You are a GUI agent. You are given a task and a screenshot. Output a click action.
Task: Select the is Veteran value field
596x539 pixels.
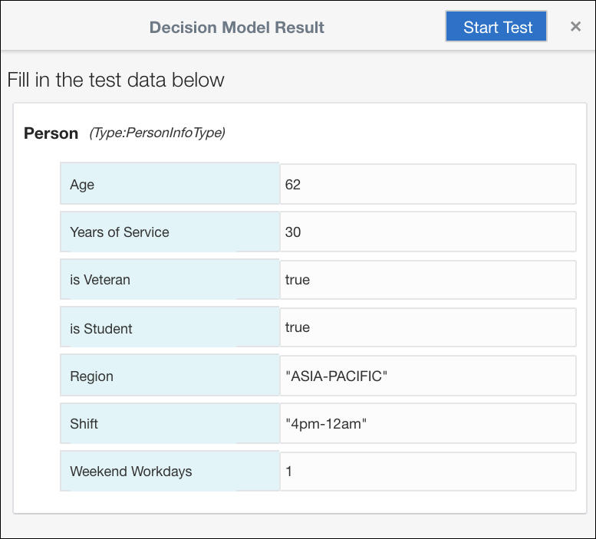tap(427, 280)
